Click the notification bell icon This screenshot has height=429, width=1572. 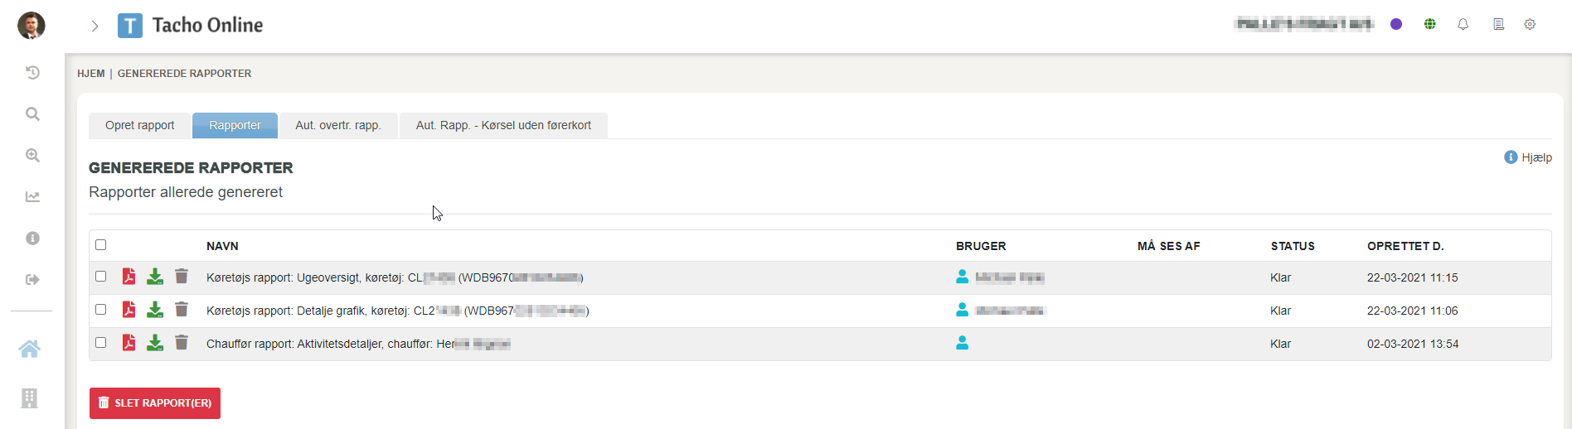1463,25
